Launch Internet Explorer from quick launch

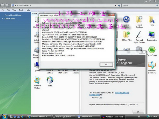(x=22, y=117)
